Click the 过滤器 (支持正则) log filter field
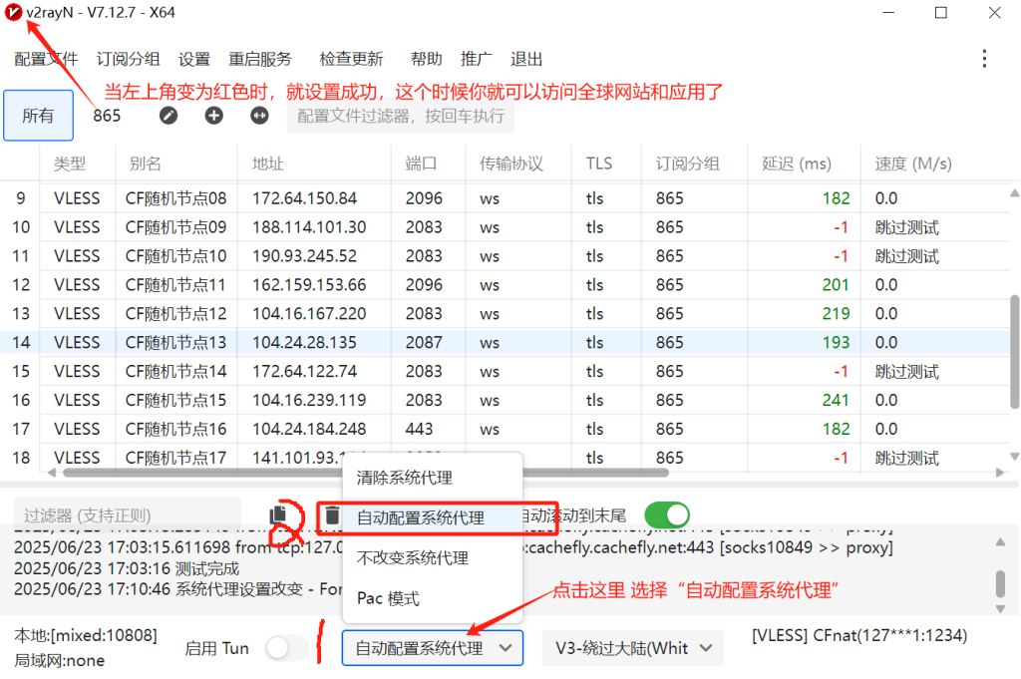The height and width of the screenshot is (679, 1021). click(x=128, y=515)
